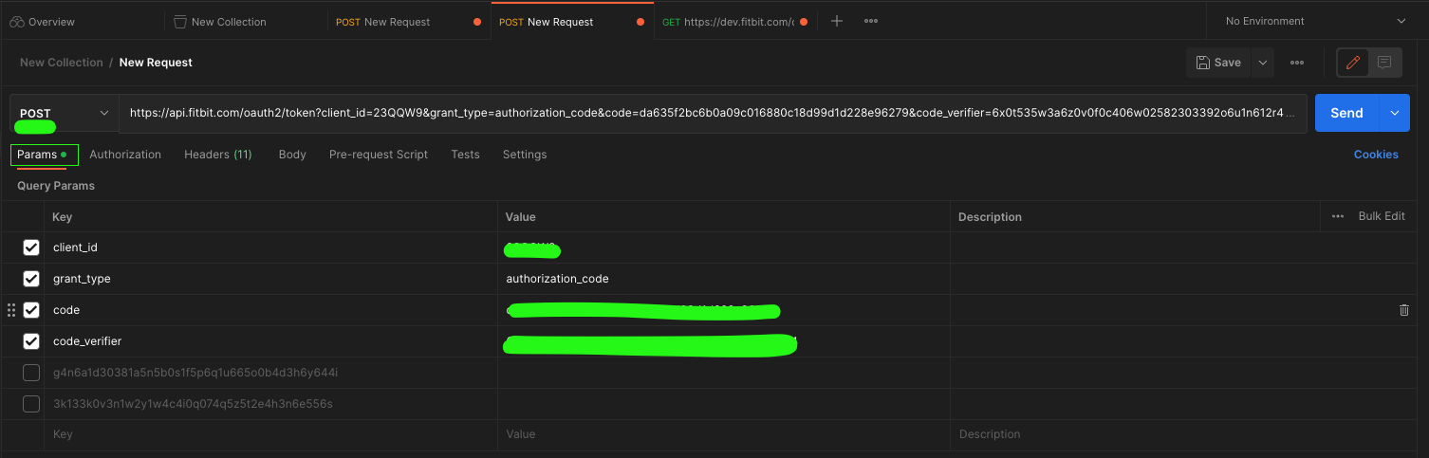Uncheck the code parameter checkbox
Screen dimensions: 1429x458
31,310
